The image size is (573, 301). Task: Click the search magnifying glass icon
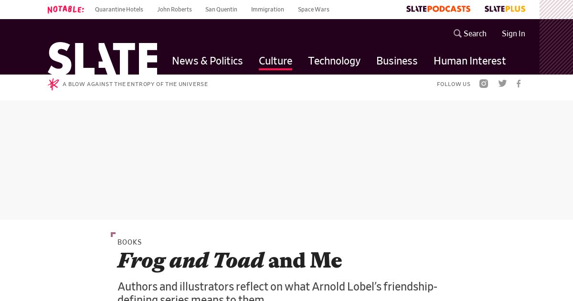457,33
